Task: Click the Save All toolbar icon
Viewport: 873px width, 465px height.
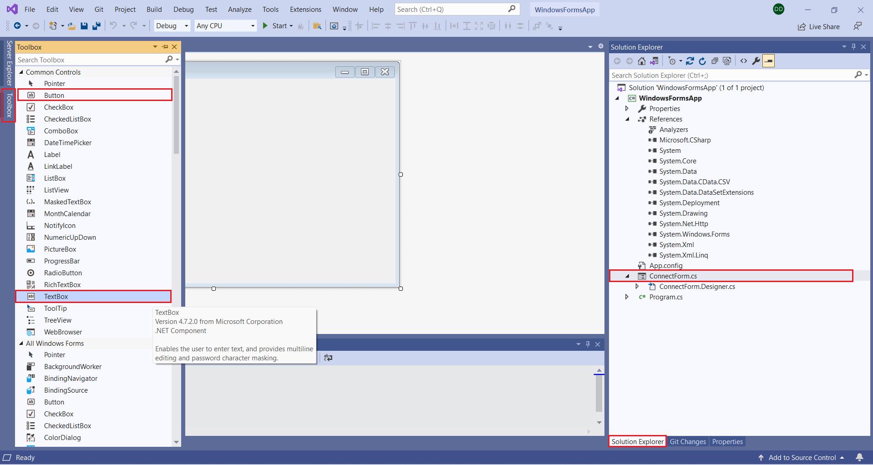Action: (x=96, y=26)
